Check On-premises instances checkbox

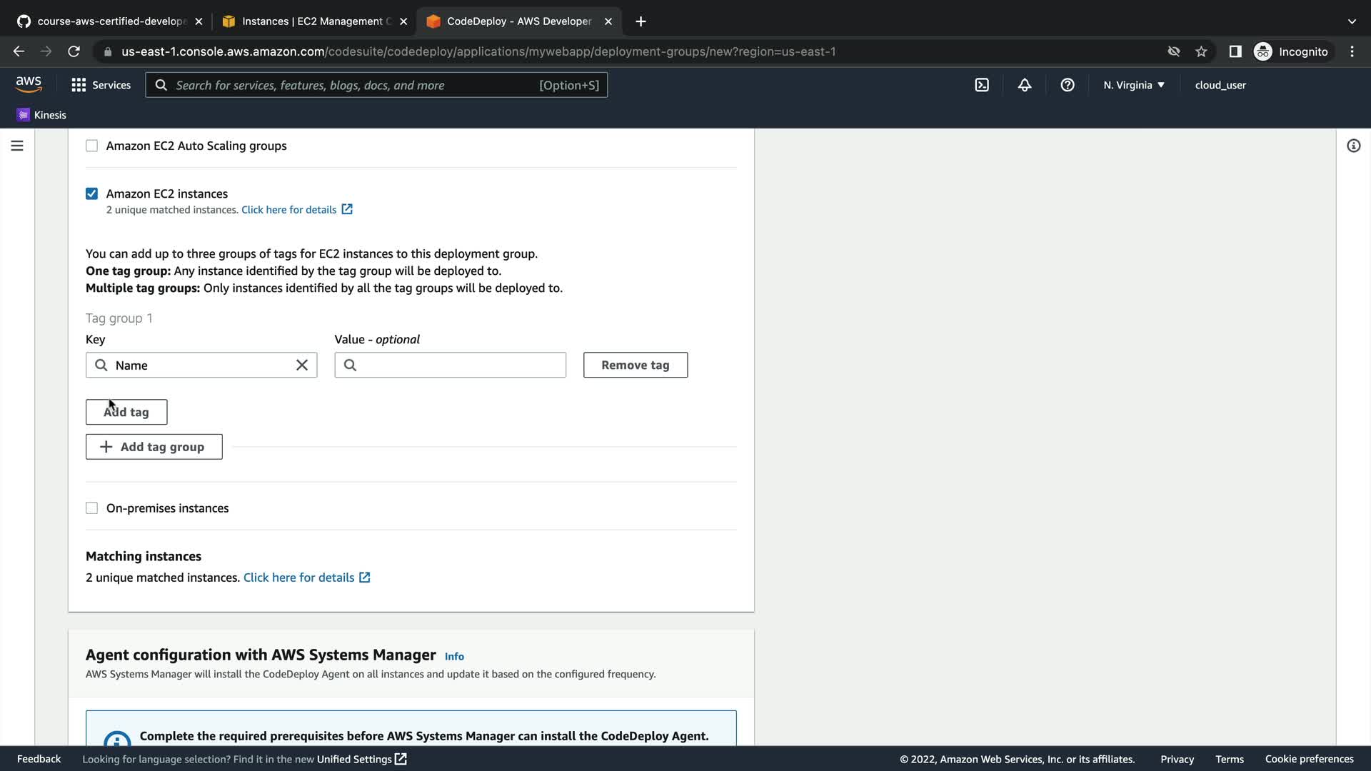tap(92, 508)
